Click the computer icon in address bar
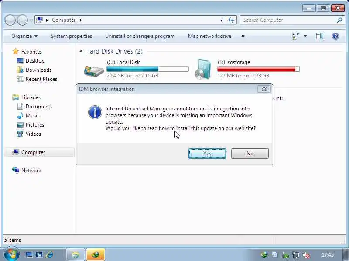The image size is (349, 261). coord(39,20)
